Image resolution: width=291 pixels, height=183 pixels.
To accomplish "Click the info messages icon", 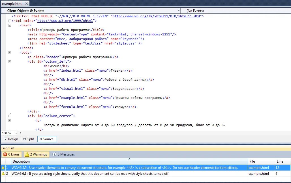I will point(54,154).
